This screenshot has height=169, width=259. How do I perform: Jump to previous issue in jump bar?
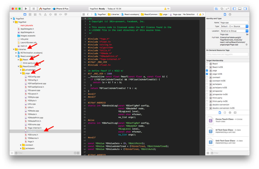click(197, 14)
